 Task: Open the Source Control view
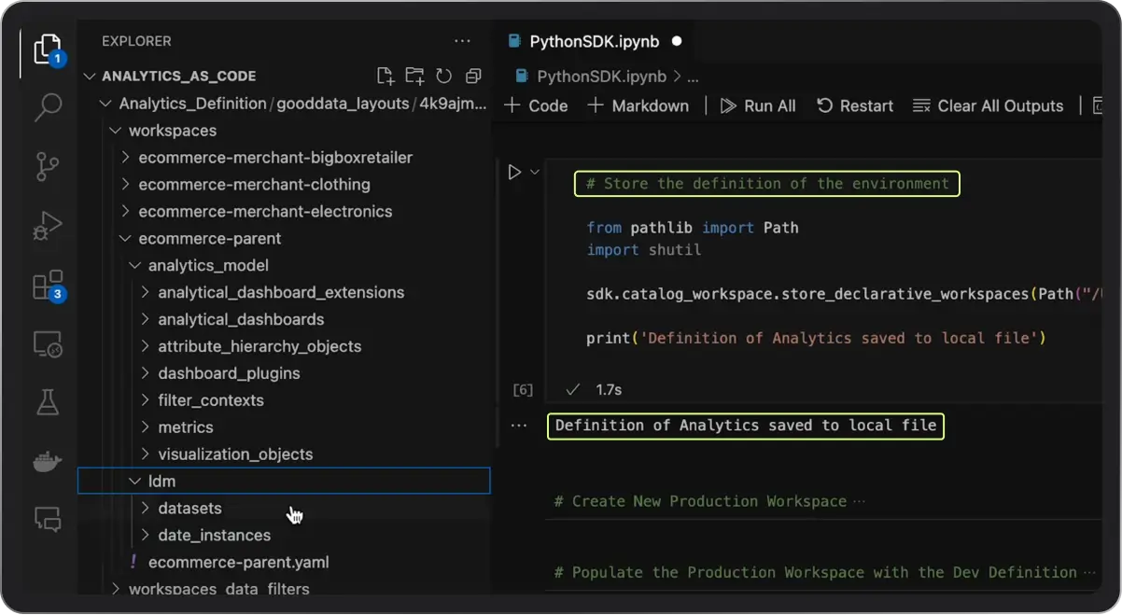(x=47, y=167)
